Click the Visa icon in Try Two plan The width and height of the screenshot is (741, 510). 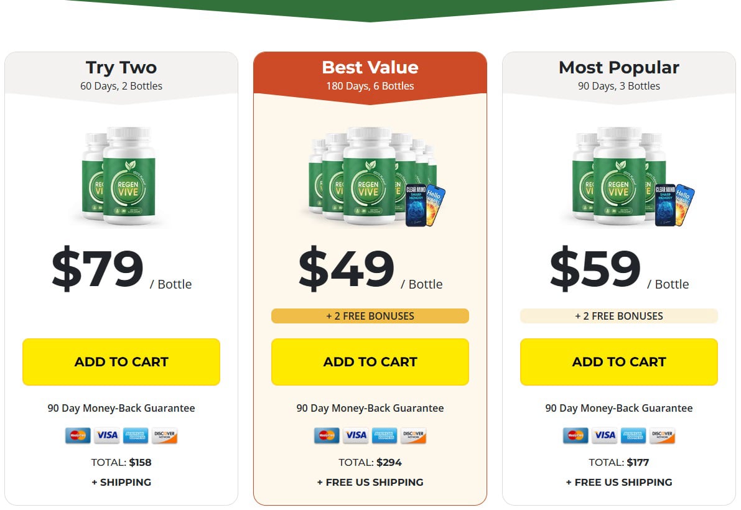pos(107,435)
